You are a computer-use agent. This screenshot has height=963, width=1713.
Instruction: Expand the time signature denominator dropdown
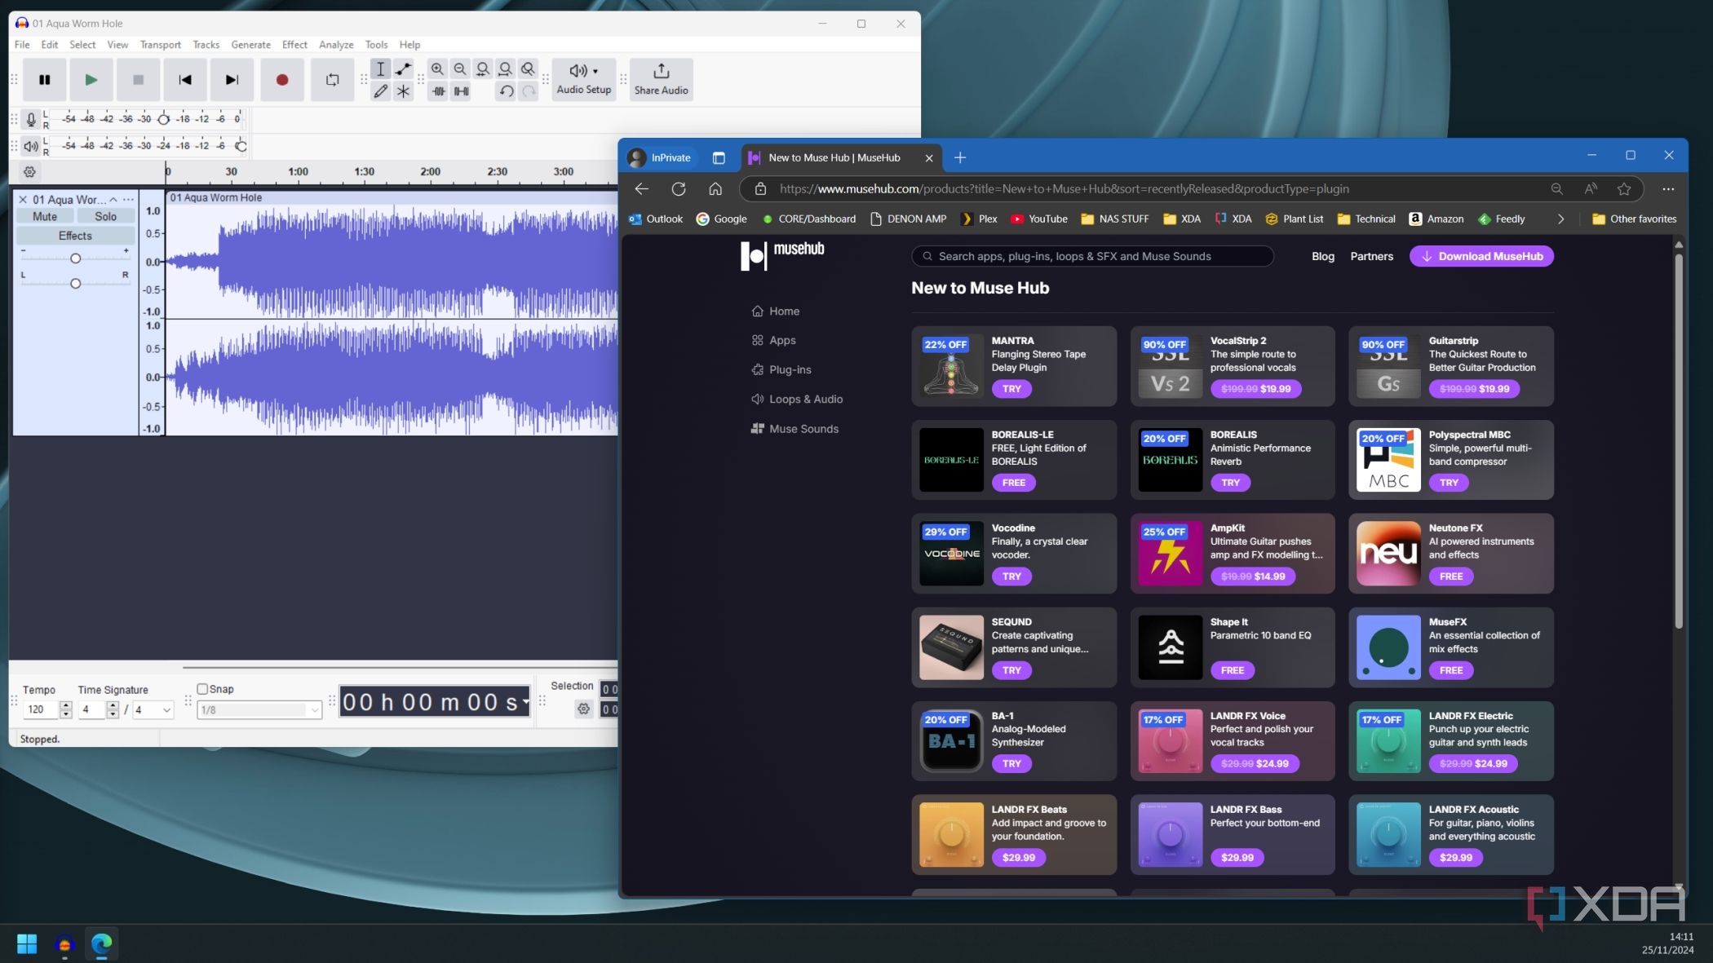[166, 710]
